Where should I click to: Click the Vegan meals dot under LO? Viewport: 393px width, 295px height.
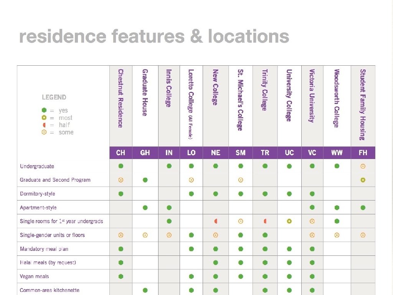pyautogui.click(x=191, y=277)
